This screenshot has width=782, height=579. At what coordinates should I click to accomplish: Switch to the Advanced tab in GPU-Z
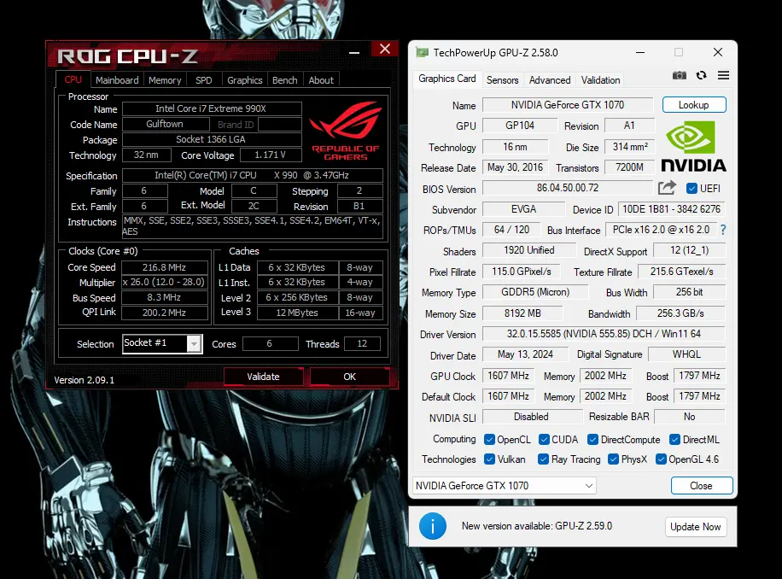pyautogui.click(x=550, y=80)
